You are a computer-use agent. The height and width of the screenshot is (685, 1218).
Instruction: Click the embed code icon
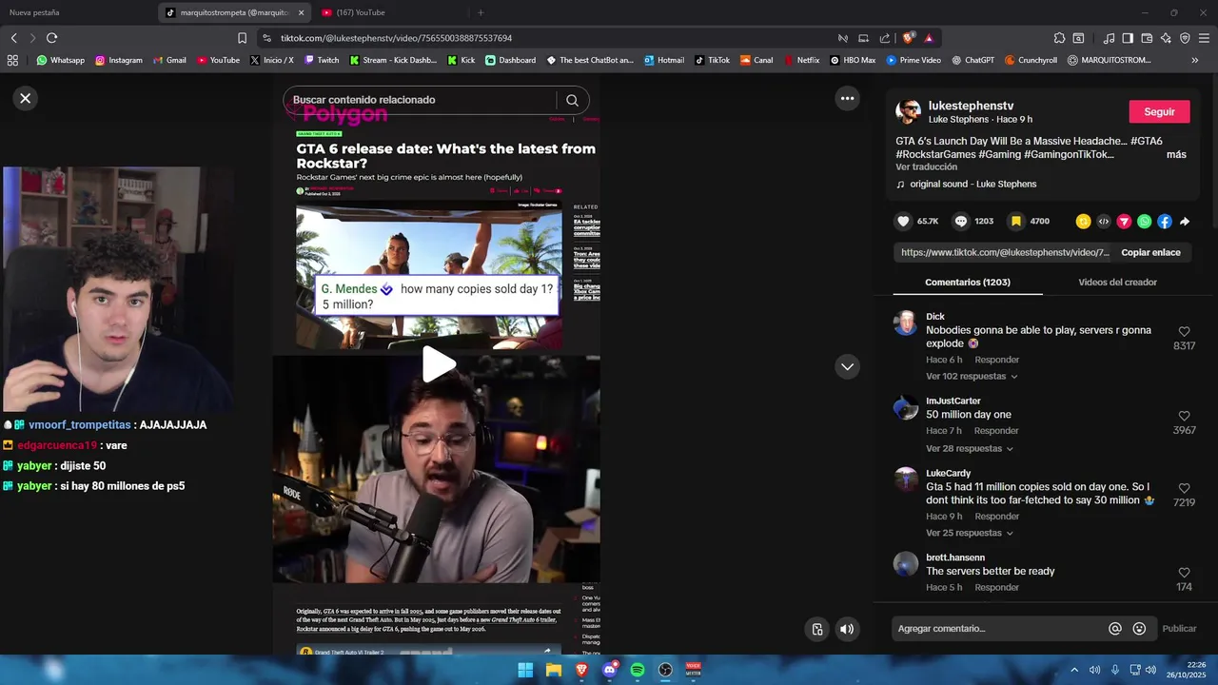point(1104,222)
